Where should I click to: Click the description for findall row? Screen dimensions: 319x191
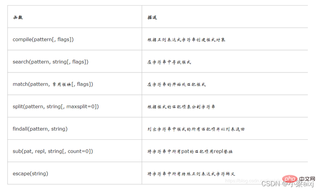[196, 129]
